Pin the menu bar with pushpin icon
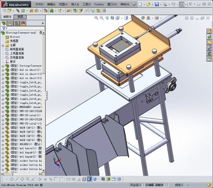 (134, 4)
